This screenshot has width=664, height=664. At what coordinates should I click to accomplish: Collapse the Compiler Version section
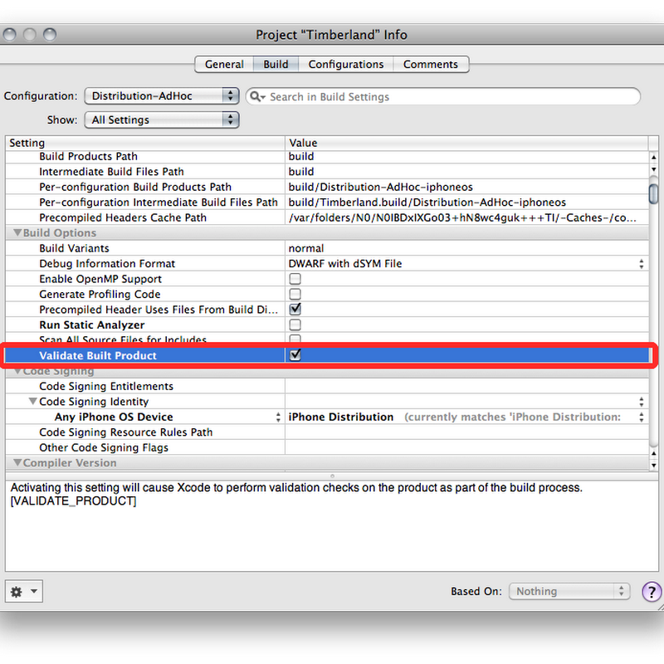pos(17,462)
